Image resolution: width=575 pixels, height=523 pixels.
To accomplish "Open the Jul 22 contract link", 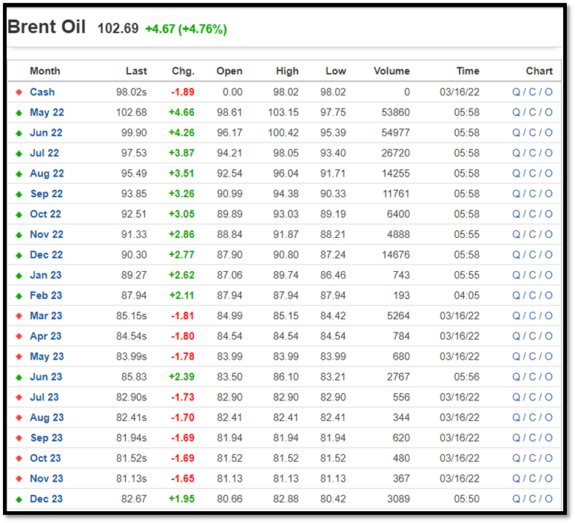I will click(x=44, y=153).
